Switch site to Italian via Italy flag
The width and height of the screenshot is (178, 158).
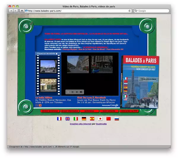tap(76, 119)
